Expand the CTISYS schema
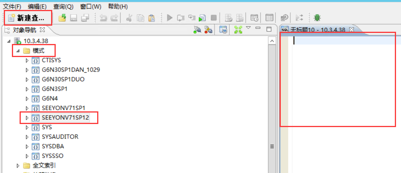 (x=27, y=60)
